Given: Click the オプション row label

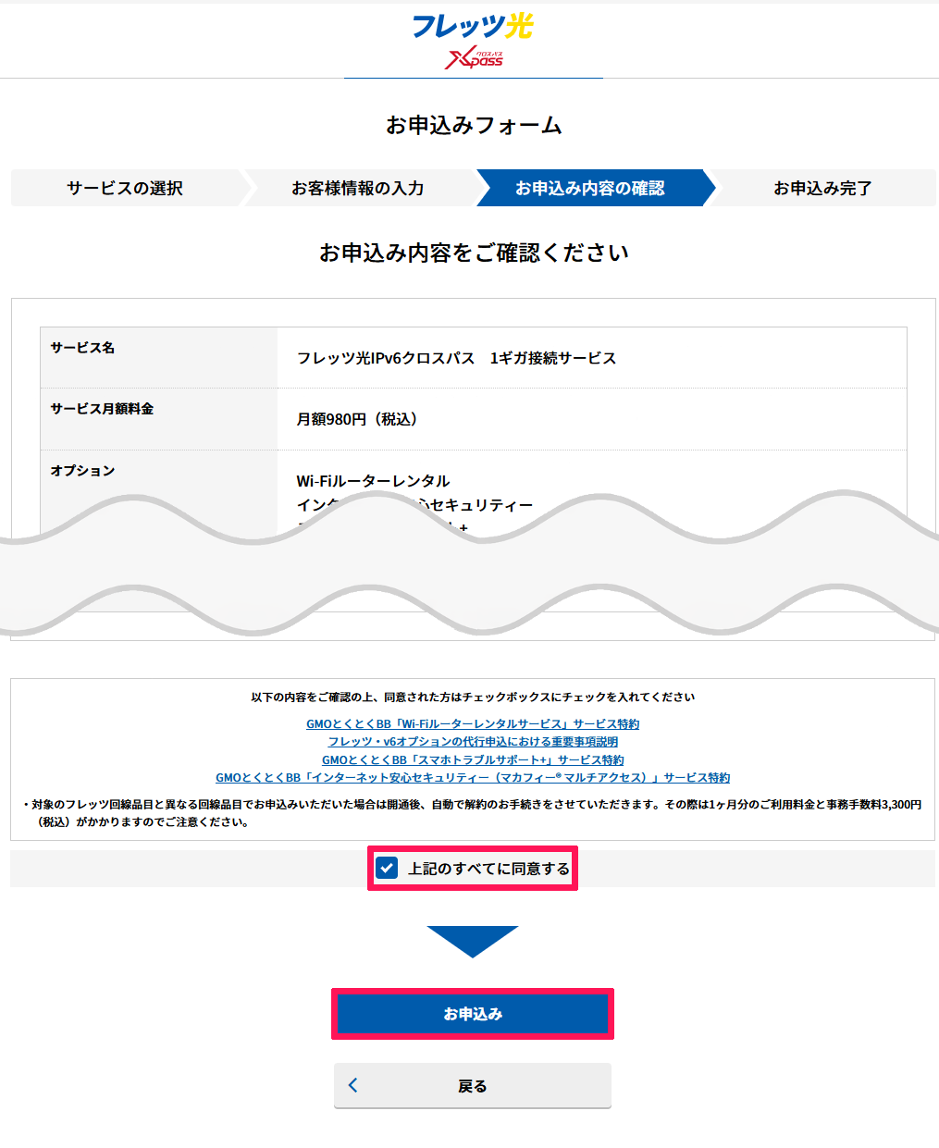Looking at the screenshot, I should click(x=82, y=470).
